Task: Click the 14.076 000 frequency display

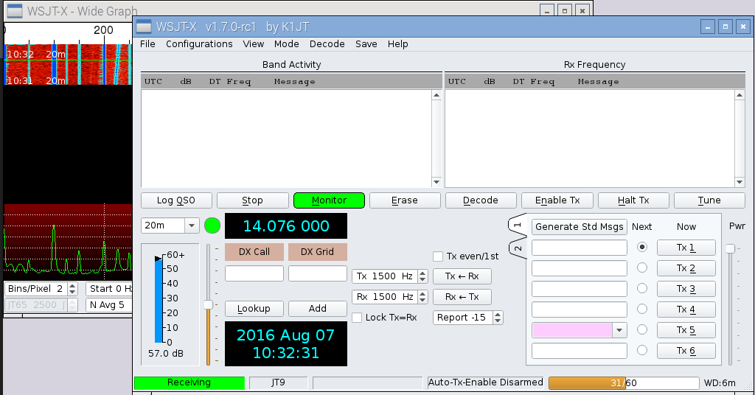Action: click(x=286, y=226)
